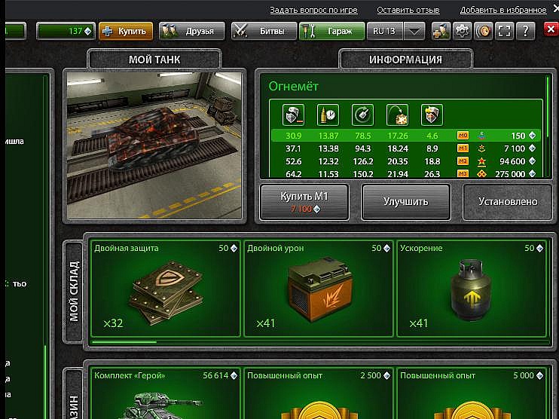Click the tank preview in the garage
This screenshot has width=559, height=419.
[154, 145]
